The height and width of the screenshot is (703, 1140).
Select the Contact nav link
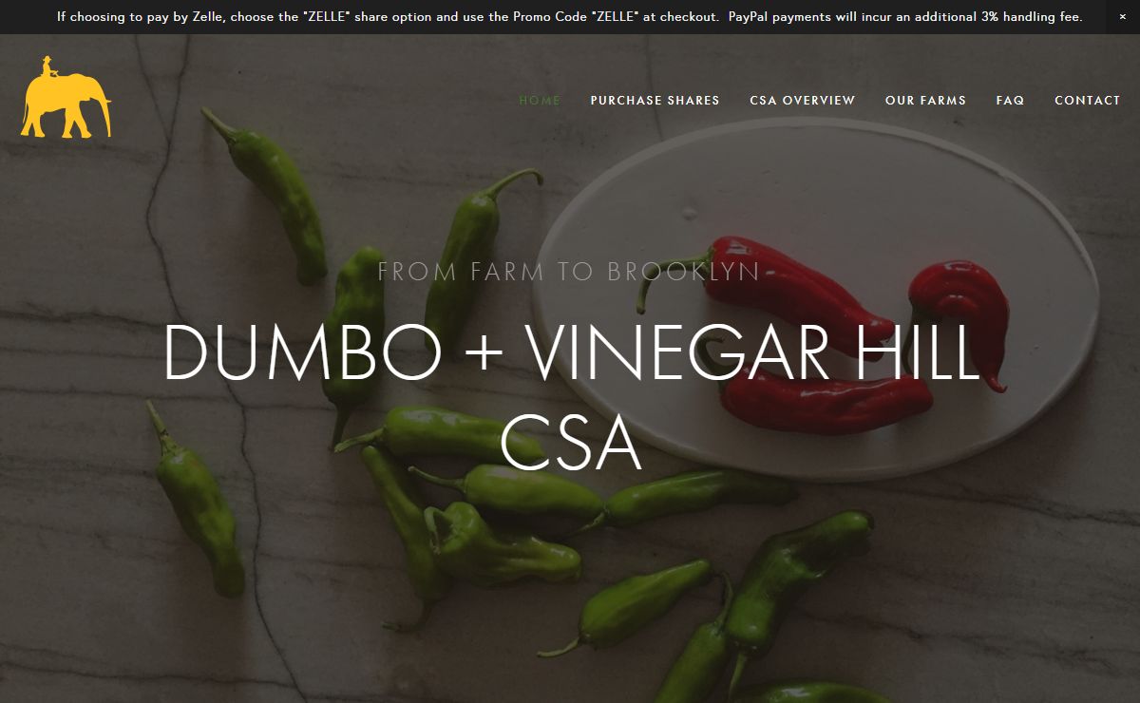1088,100
